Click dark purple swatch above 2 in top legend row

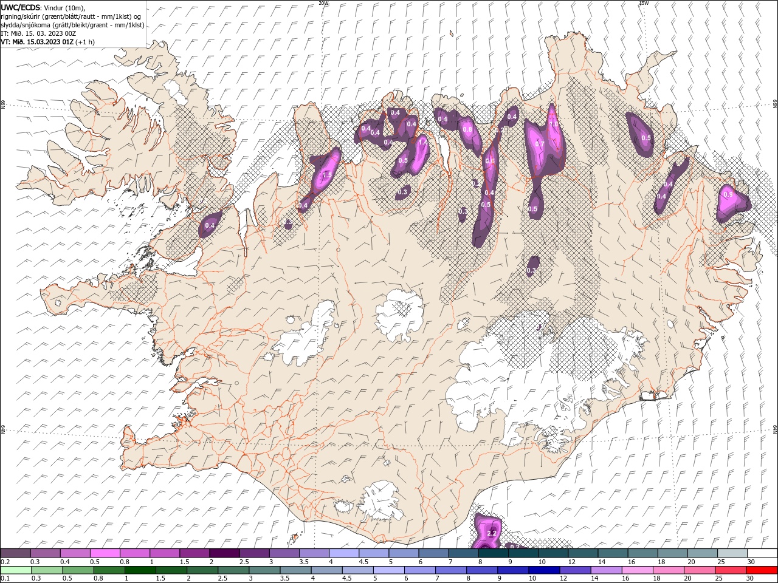224,553
